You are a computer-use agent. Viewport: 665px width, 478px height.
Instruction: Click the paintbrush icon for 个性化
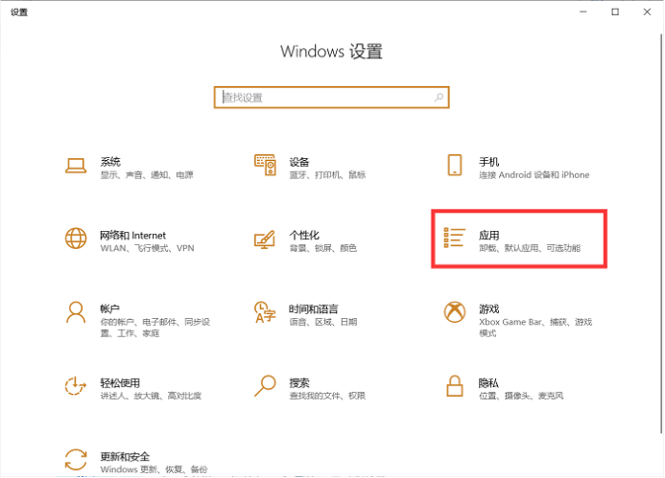click(x=265, y=239)
